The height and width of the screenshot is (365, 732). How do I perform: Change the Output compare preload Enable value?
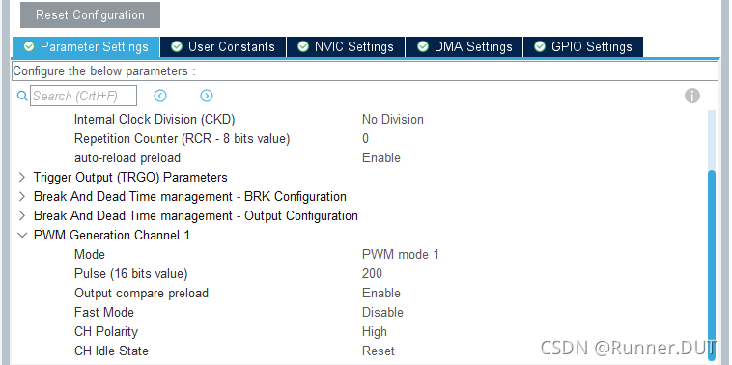pyautogui.click(x=380, y=294)
